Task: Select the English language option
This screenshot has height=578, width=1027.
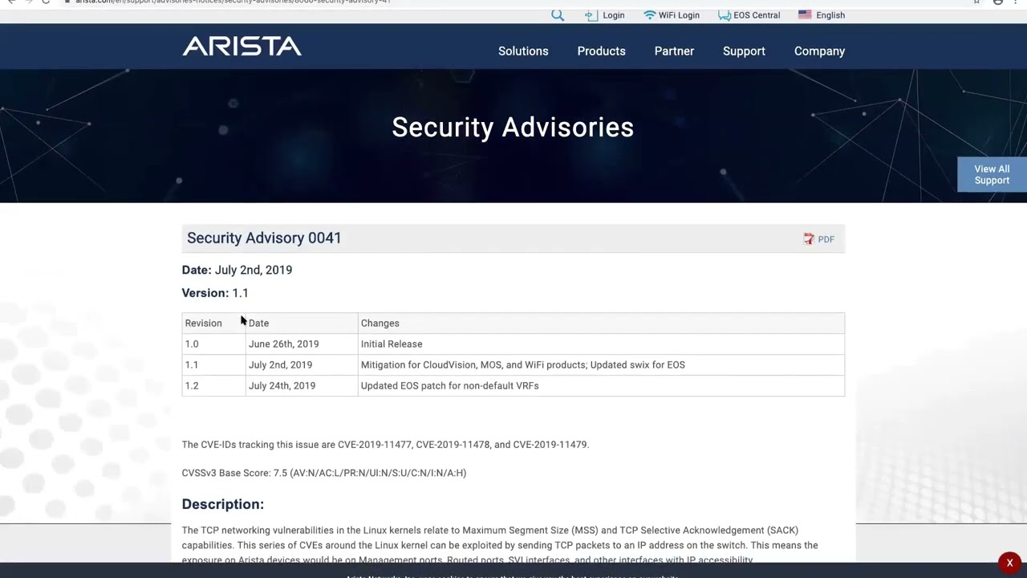Action: (x=830, y=15)
